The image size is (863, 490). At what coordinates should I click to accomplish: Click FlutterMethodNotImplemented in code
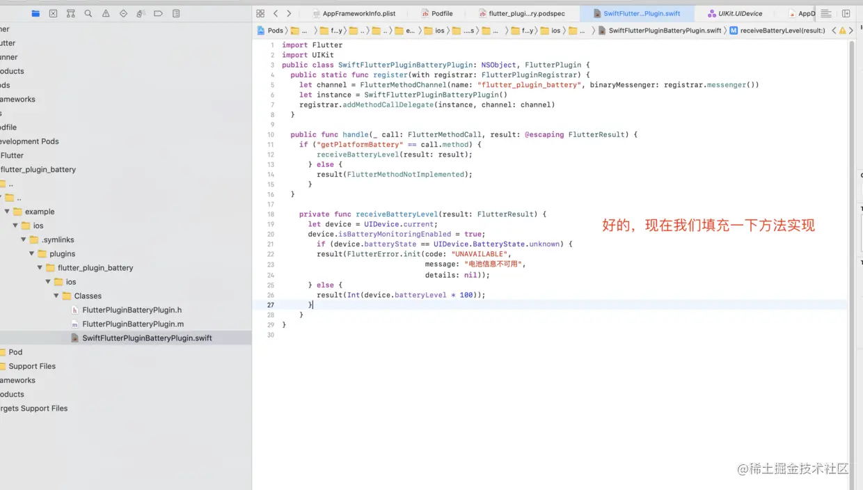pyautogui.click(x=405, y=175)
